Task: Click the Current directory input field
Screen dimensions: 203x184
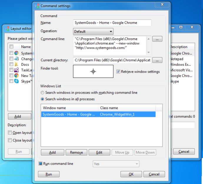Action: coord(112,60)
